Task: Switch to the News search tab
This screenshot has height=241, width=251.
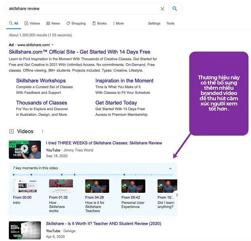Action: [x=53, y=23]
